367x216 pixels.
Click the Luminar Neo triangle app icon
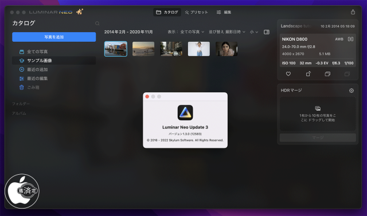point(185,112)
